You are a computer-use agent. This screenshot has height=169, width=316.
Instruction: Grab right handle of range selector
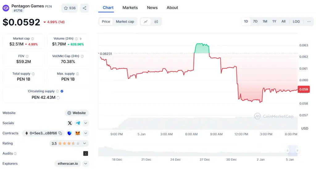(297, 150)
